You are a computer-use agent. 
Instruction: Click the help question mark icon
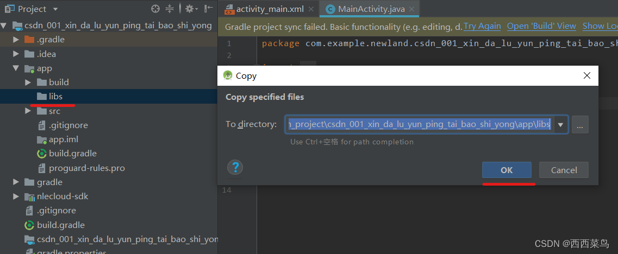point(235,167)
